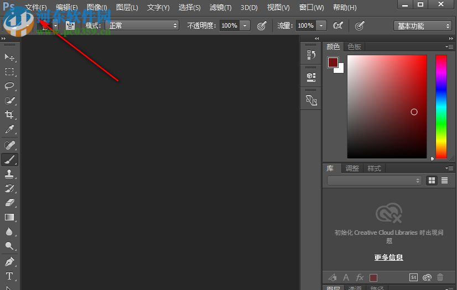This screenshot has width=457, height=290.
Task: Switch to the 色板 swatches tab
Action: pos(355,47)
